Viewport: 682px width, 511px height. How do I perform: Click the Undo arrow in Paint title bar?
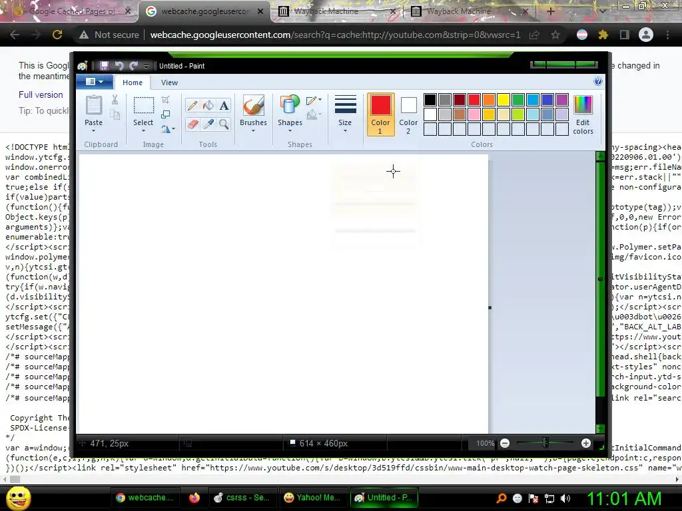(119, 66)
